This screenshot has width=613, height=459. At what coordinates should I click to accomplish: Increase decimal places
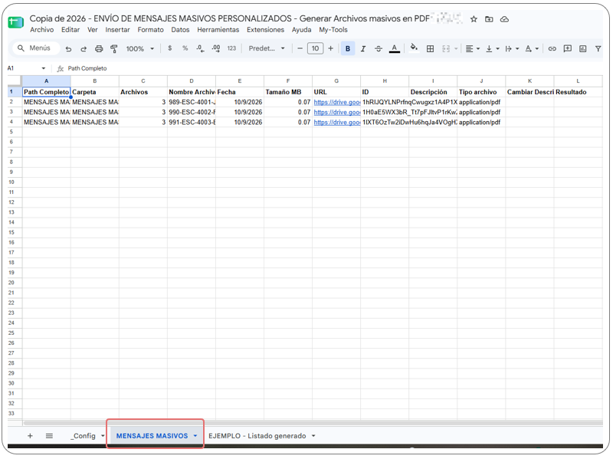tap(216, 48)
